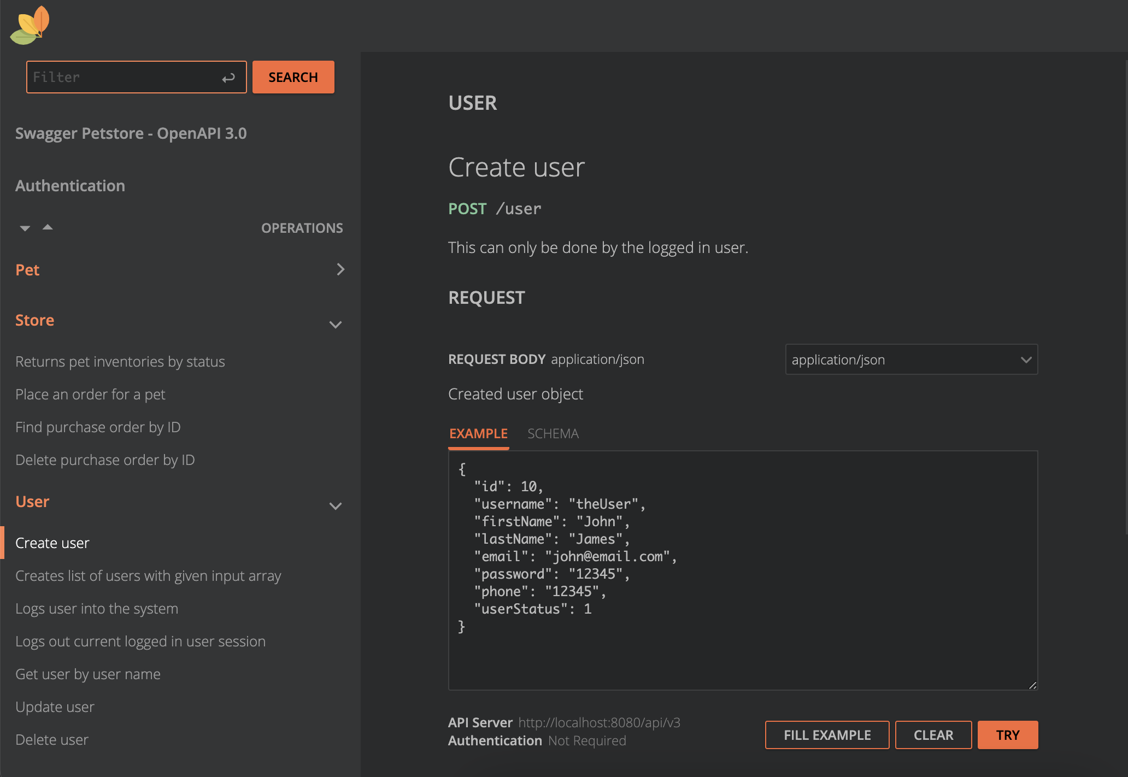Open 'Find purchase order by ID' operation
The height and width of the screenshot is (777, 1128).
coord(98,427)
